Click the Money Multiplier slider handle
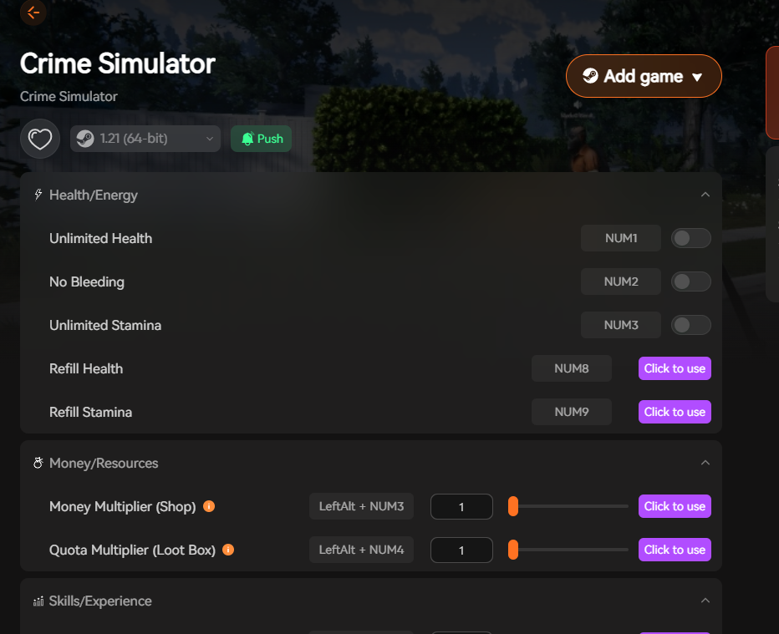 [512, 506]
